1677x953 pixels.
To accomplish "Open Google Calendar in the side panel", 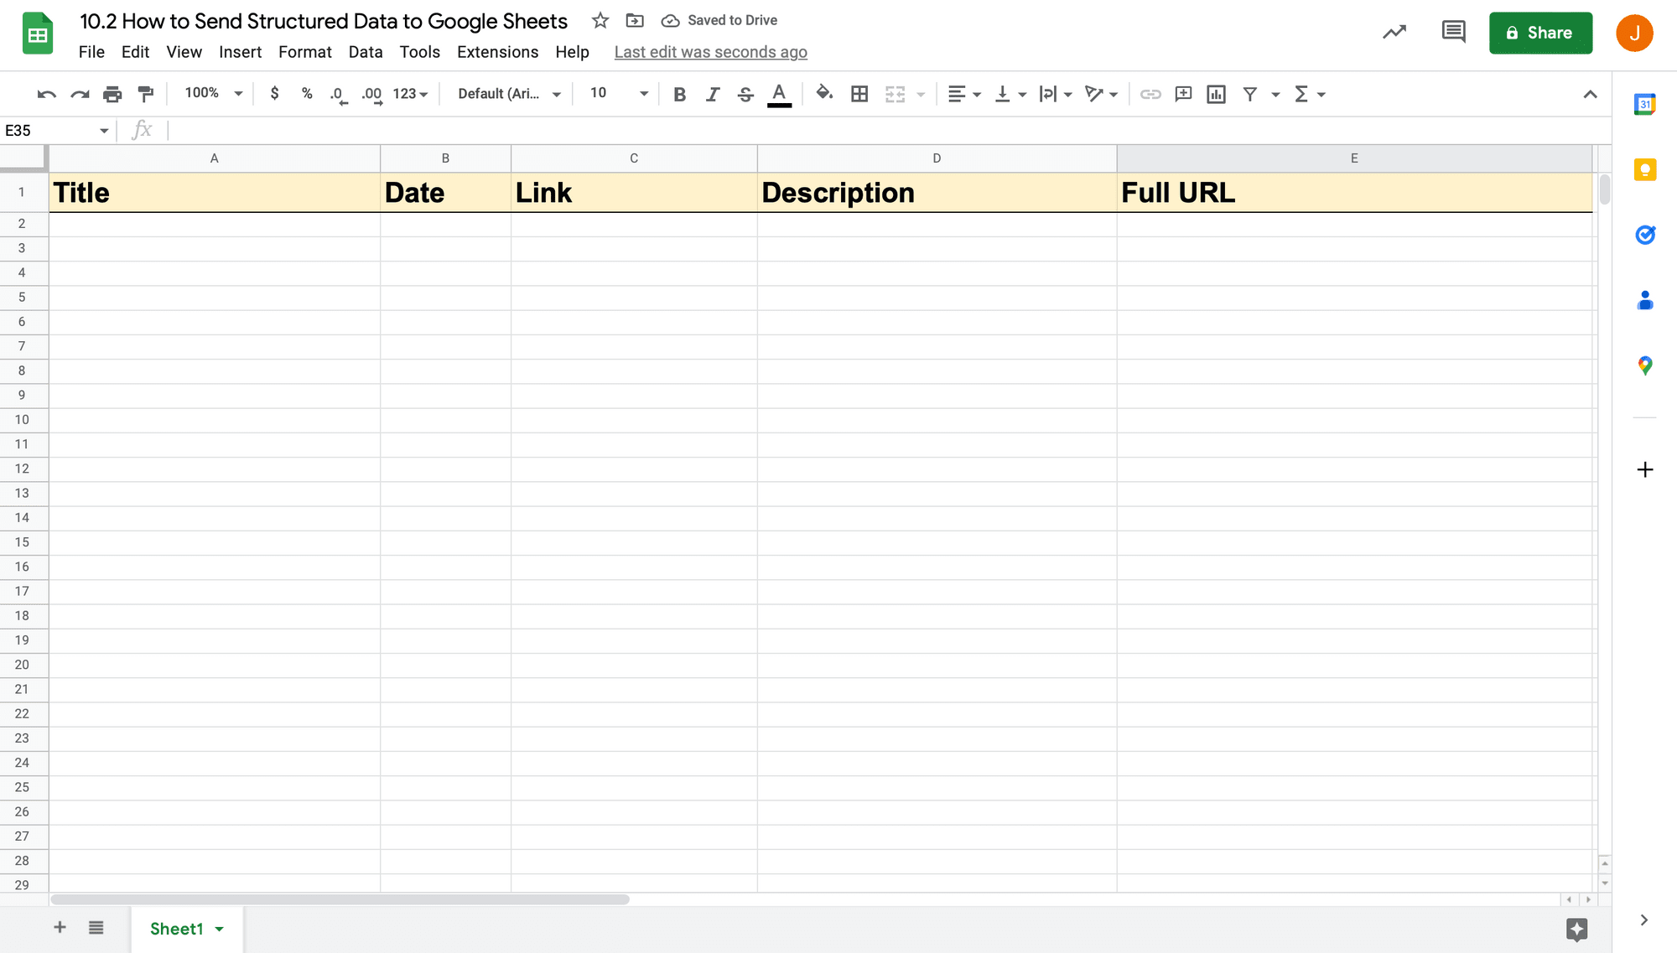I will 1645,104.
